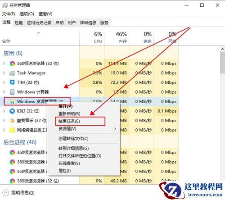Select the 进程 tab
This screenshot has height=200, width=225.
coord(6,22)
